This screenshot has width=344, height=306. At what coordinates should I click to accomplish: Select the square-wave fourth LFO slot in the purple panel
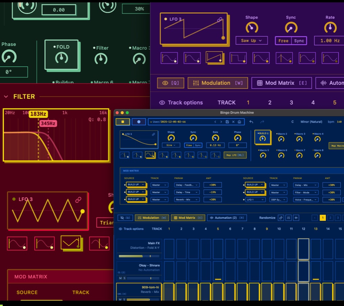click(x=238, y=58)
